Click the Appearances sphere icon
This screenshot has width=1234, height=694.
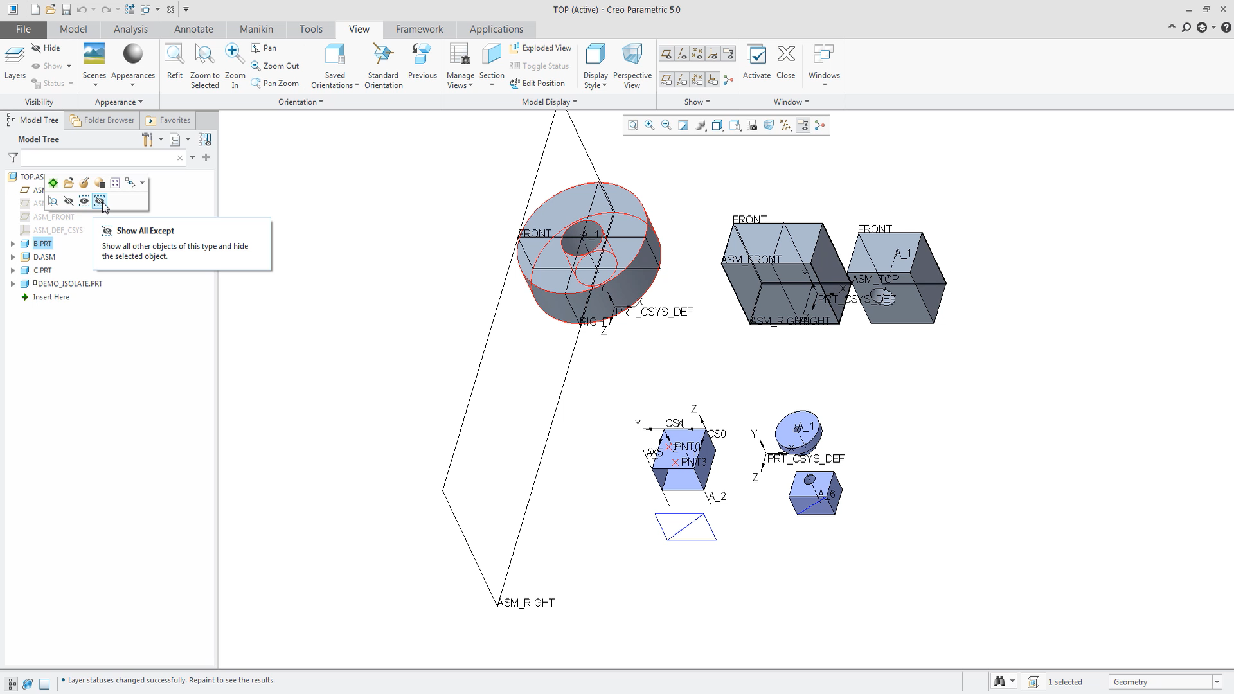click(133, 54)
